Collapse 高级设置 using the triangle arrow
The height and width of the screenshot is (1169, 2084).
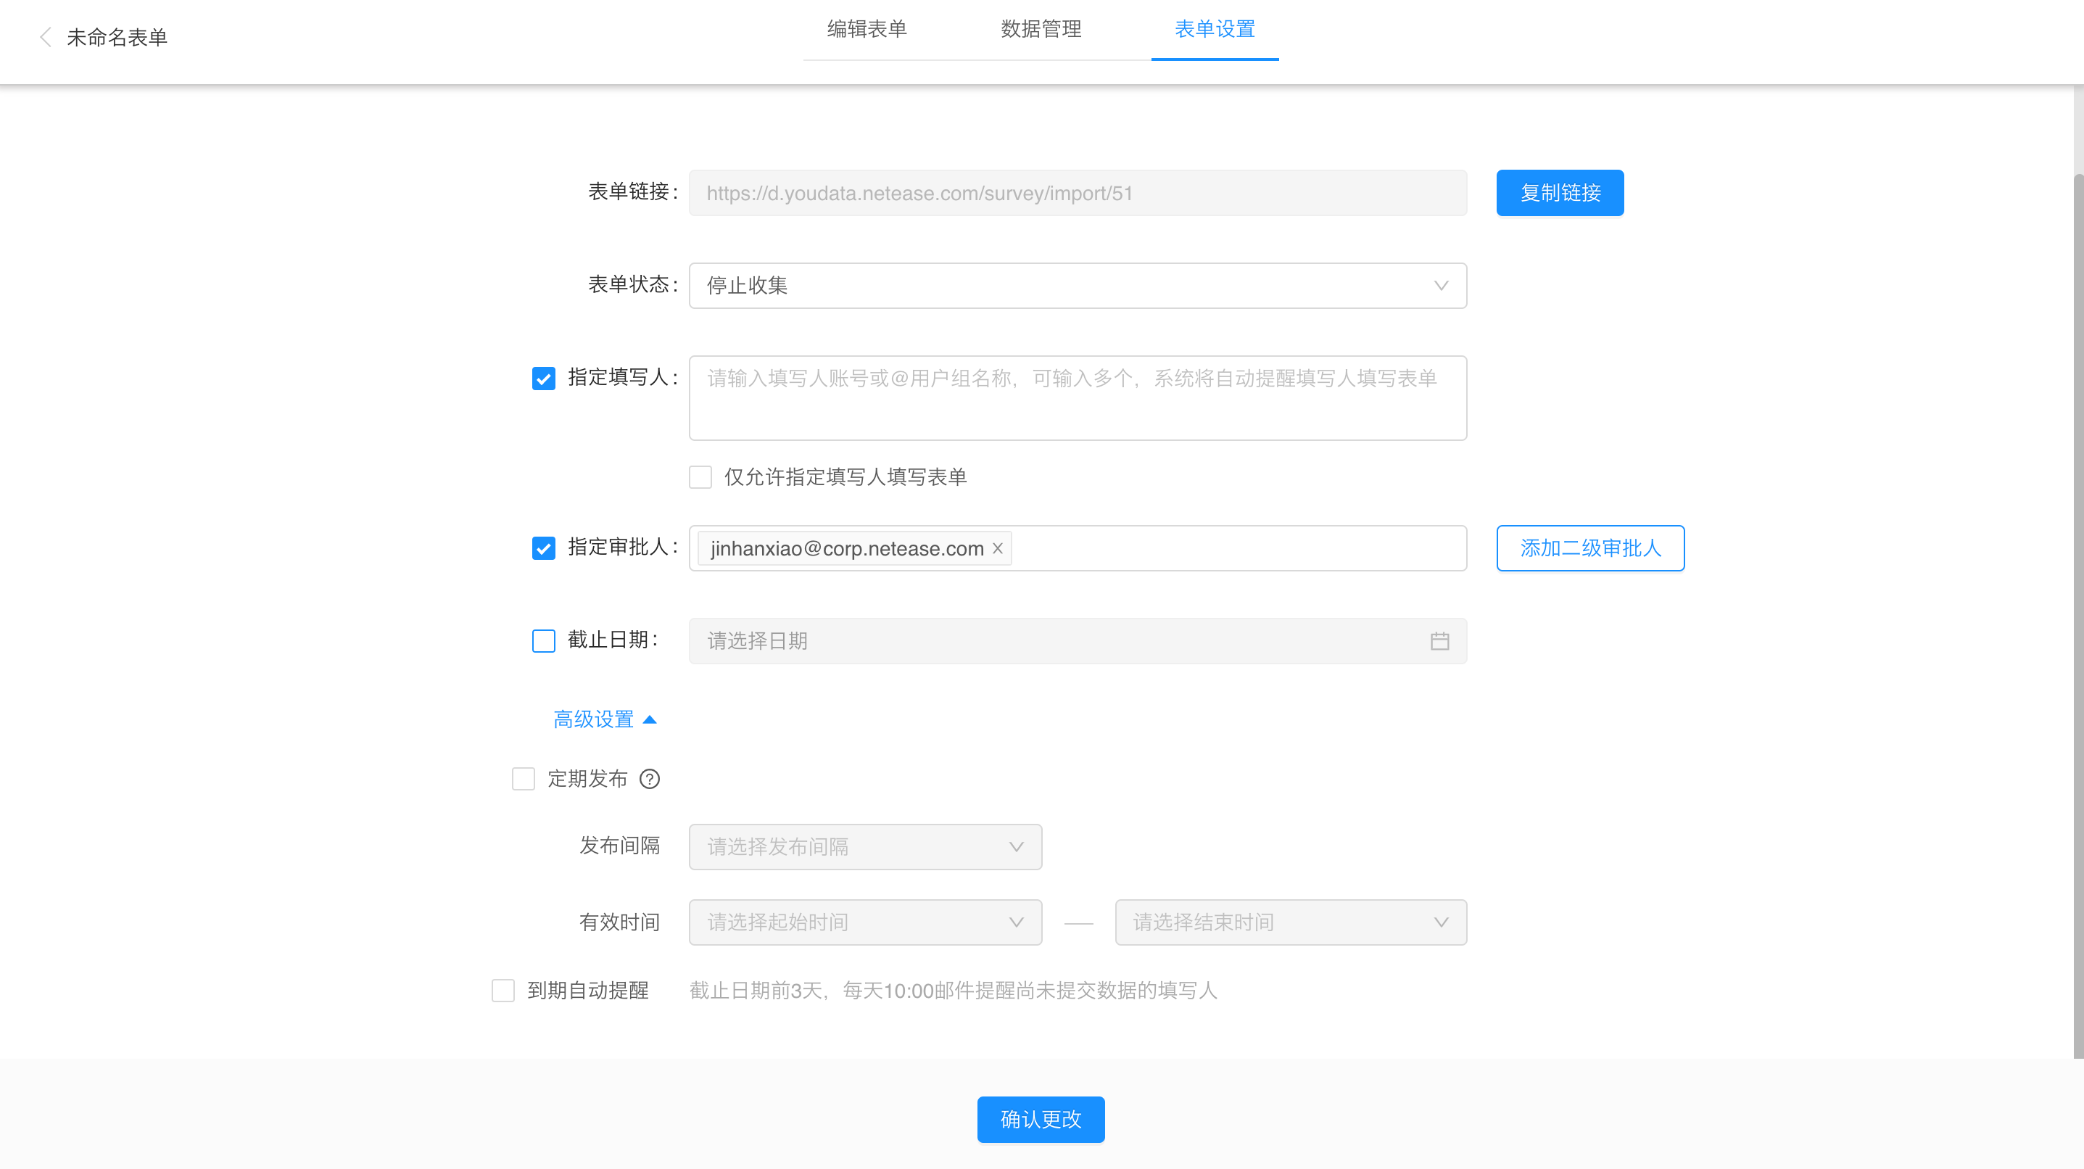tap(650, 719)
